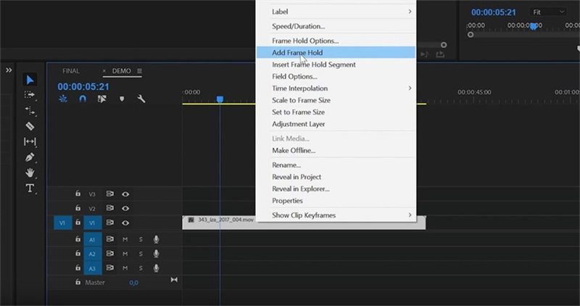Viewport: 580px width, 306px height.
Task: Toggle sync lock for track A1
Action: click(x=110, y=239)
